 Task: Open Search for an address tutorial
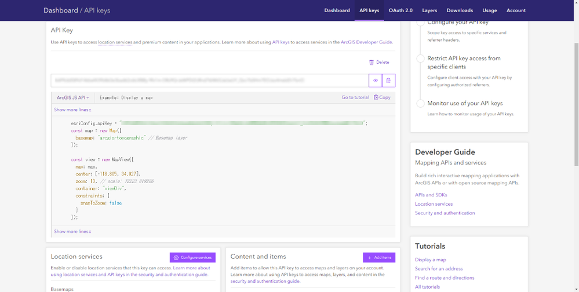point(439,269)
